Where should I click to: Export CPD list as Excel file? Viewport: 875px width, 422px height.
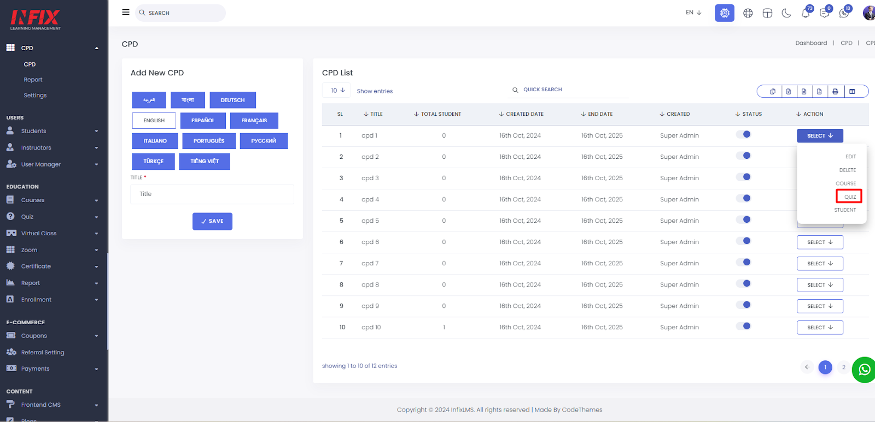coord(789,91)
